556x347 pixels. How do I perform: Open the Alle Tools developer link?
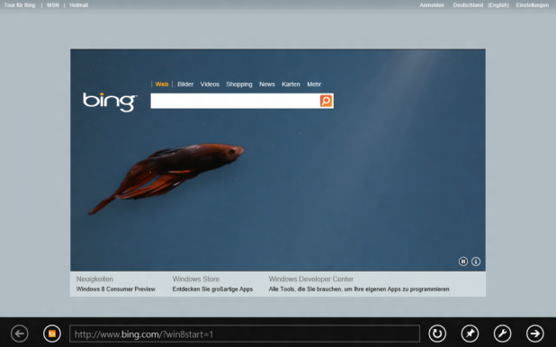coord(359,289)
